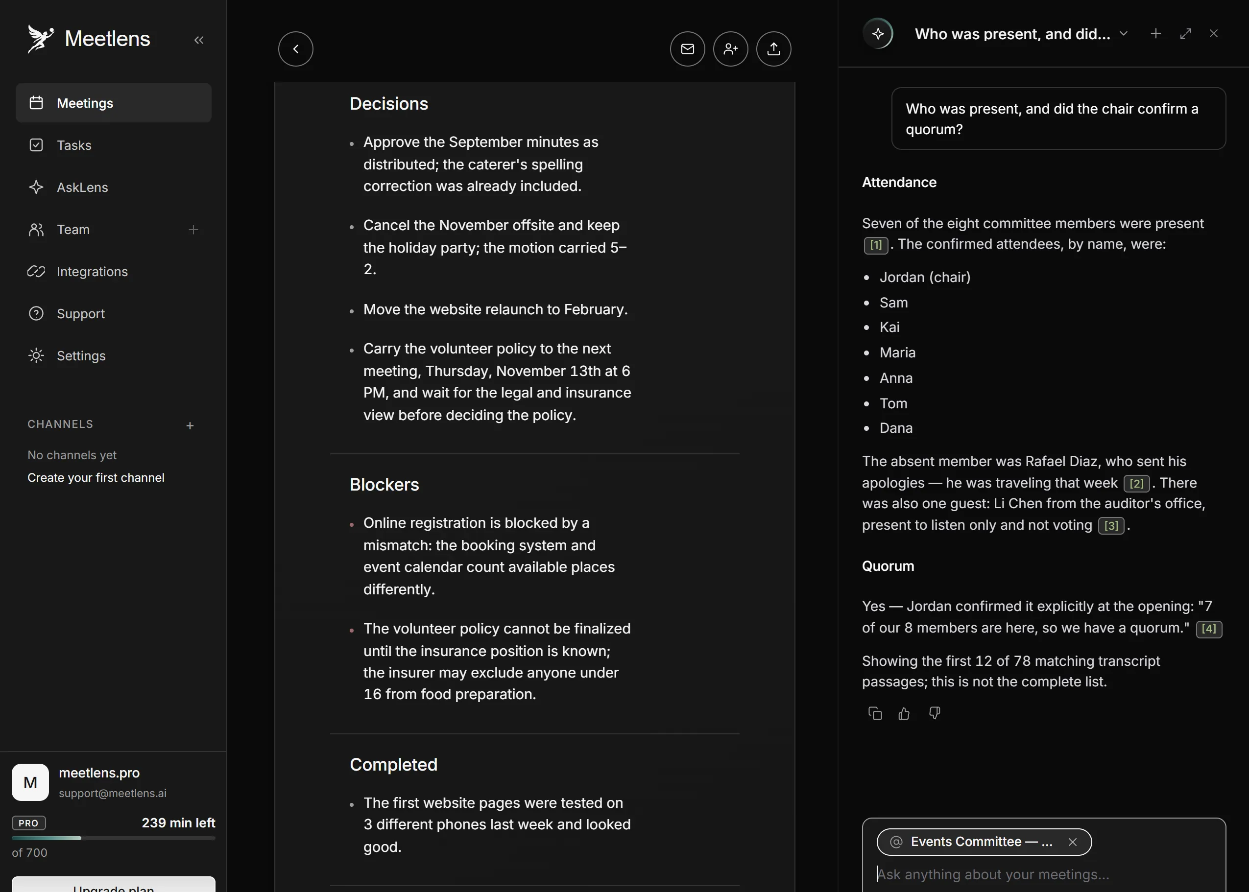Email the meeting notes via envelope icon
This screenshot has height=892, width=1249.
point(687,49)
